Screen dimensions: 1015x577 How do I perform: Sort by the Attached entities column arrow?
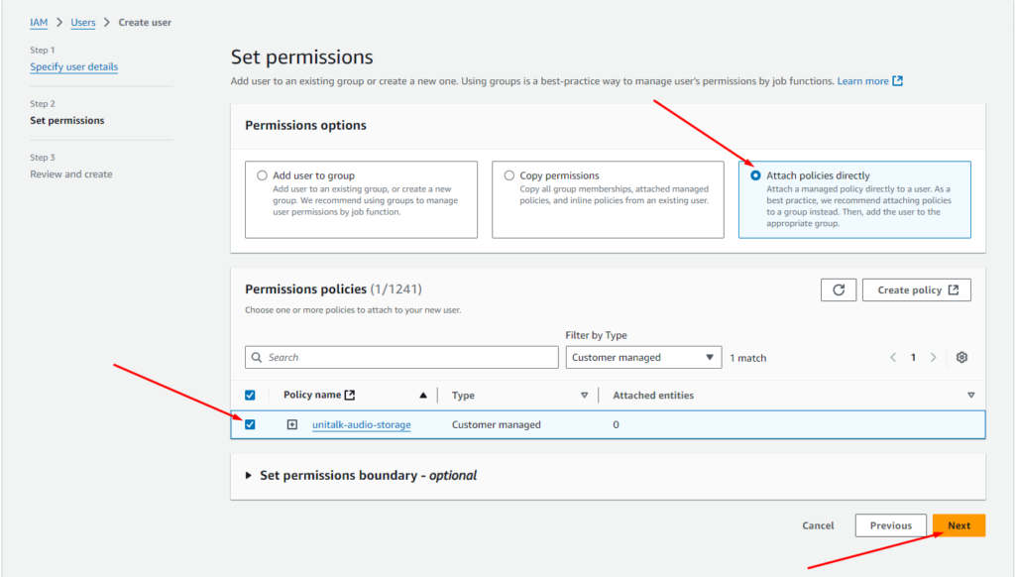point(970,396)
